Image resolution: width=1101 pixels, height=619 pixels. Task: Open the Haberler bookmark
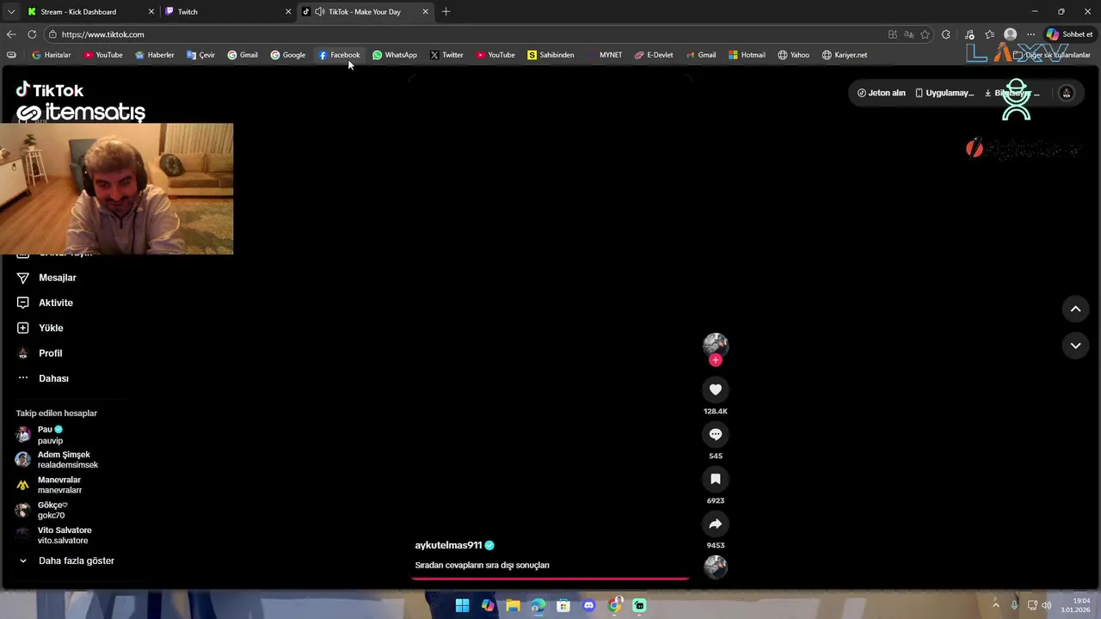click(154, 55)
